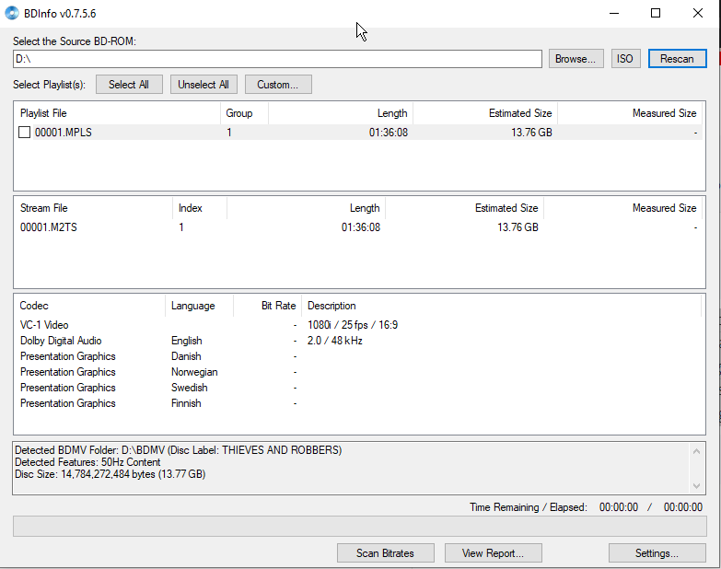Select Presentation Graphics Swedish row
This screenshot has height=569, width=721.
tap(359, 388)
